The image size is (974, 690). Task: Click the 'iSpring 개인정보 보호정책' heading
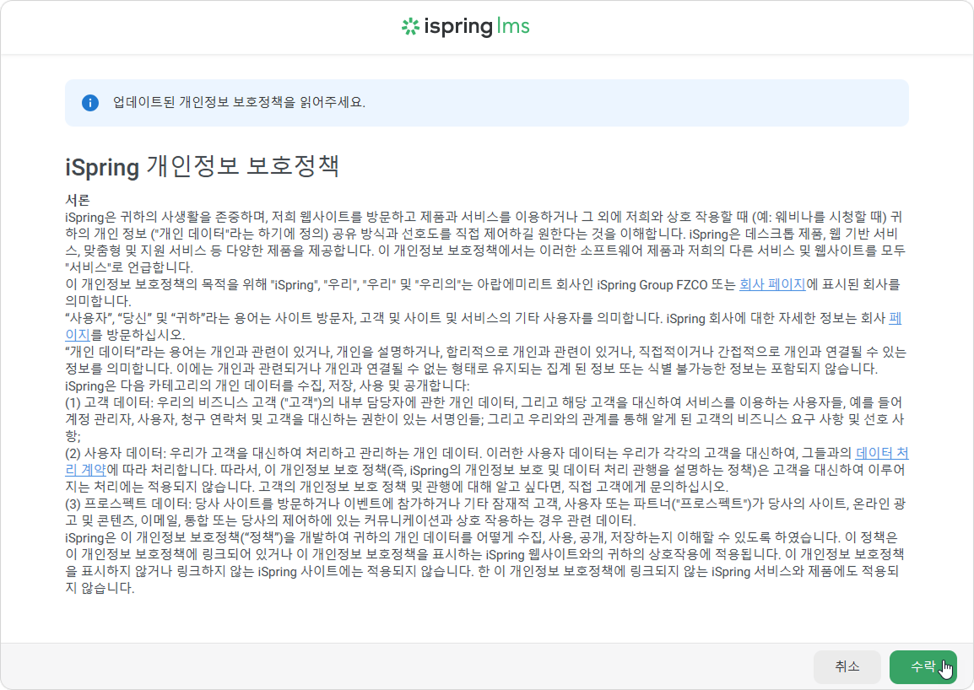pos(202,166)
